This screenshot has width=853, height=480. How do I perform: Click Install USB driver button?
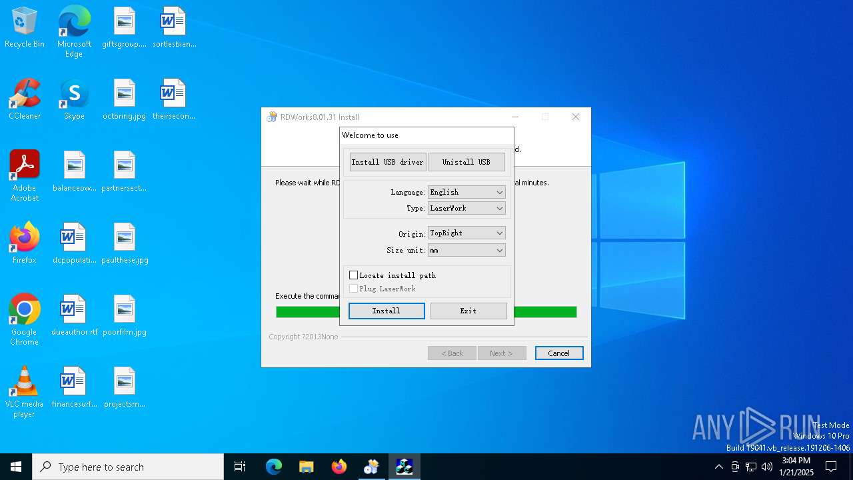coord(388,162)
